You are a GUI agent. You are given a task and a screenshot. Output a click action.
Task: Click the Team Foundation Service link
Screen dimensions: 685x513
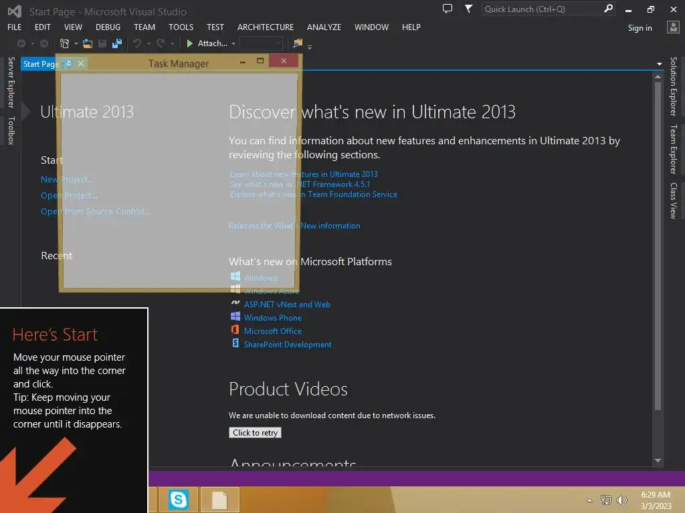pyautogui.click(x=313, y=194)
